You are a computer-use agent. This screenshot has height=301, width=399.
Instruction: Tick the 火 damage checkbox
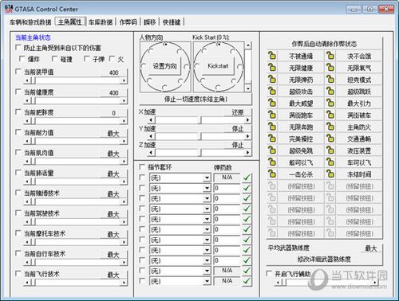113,58
